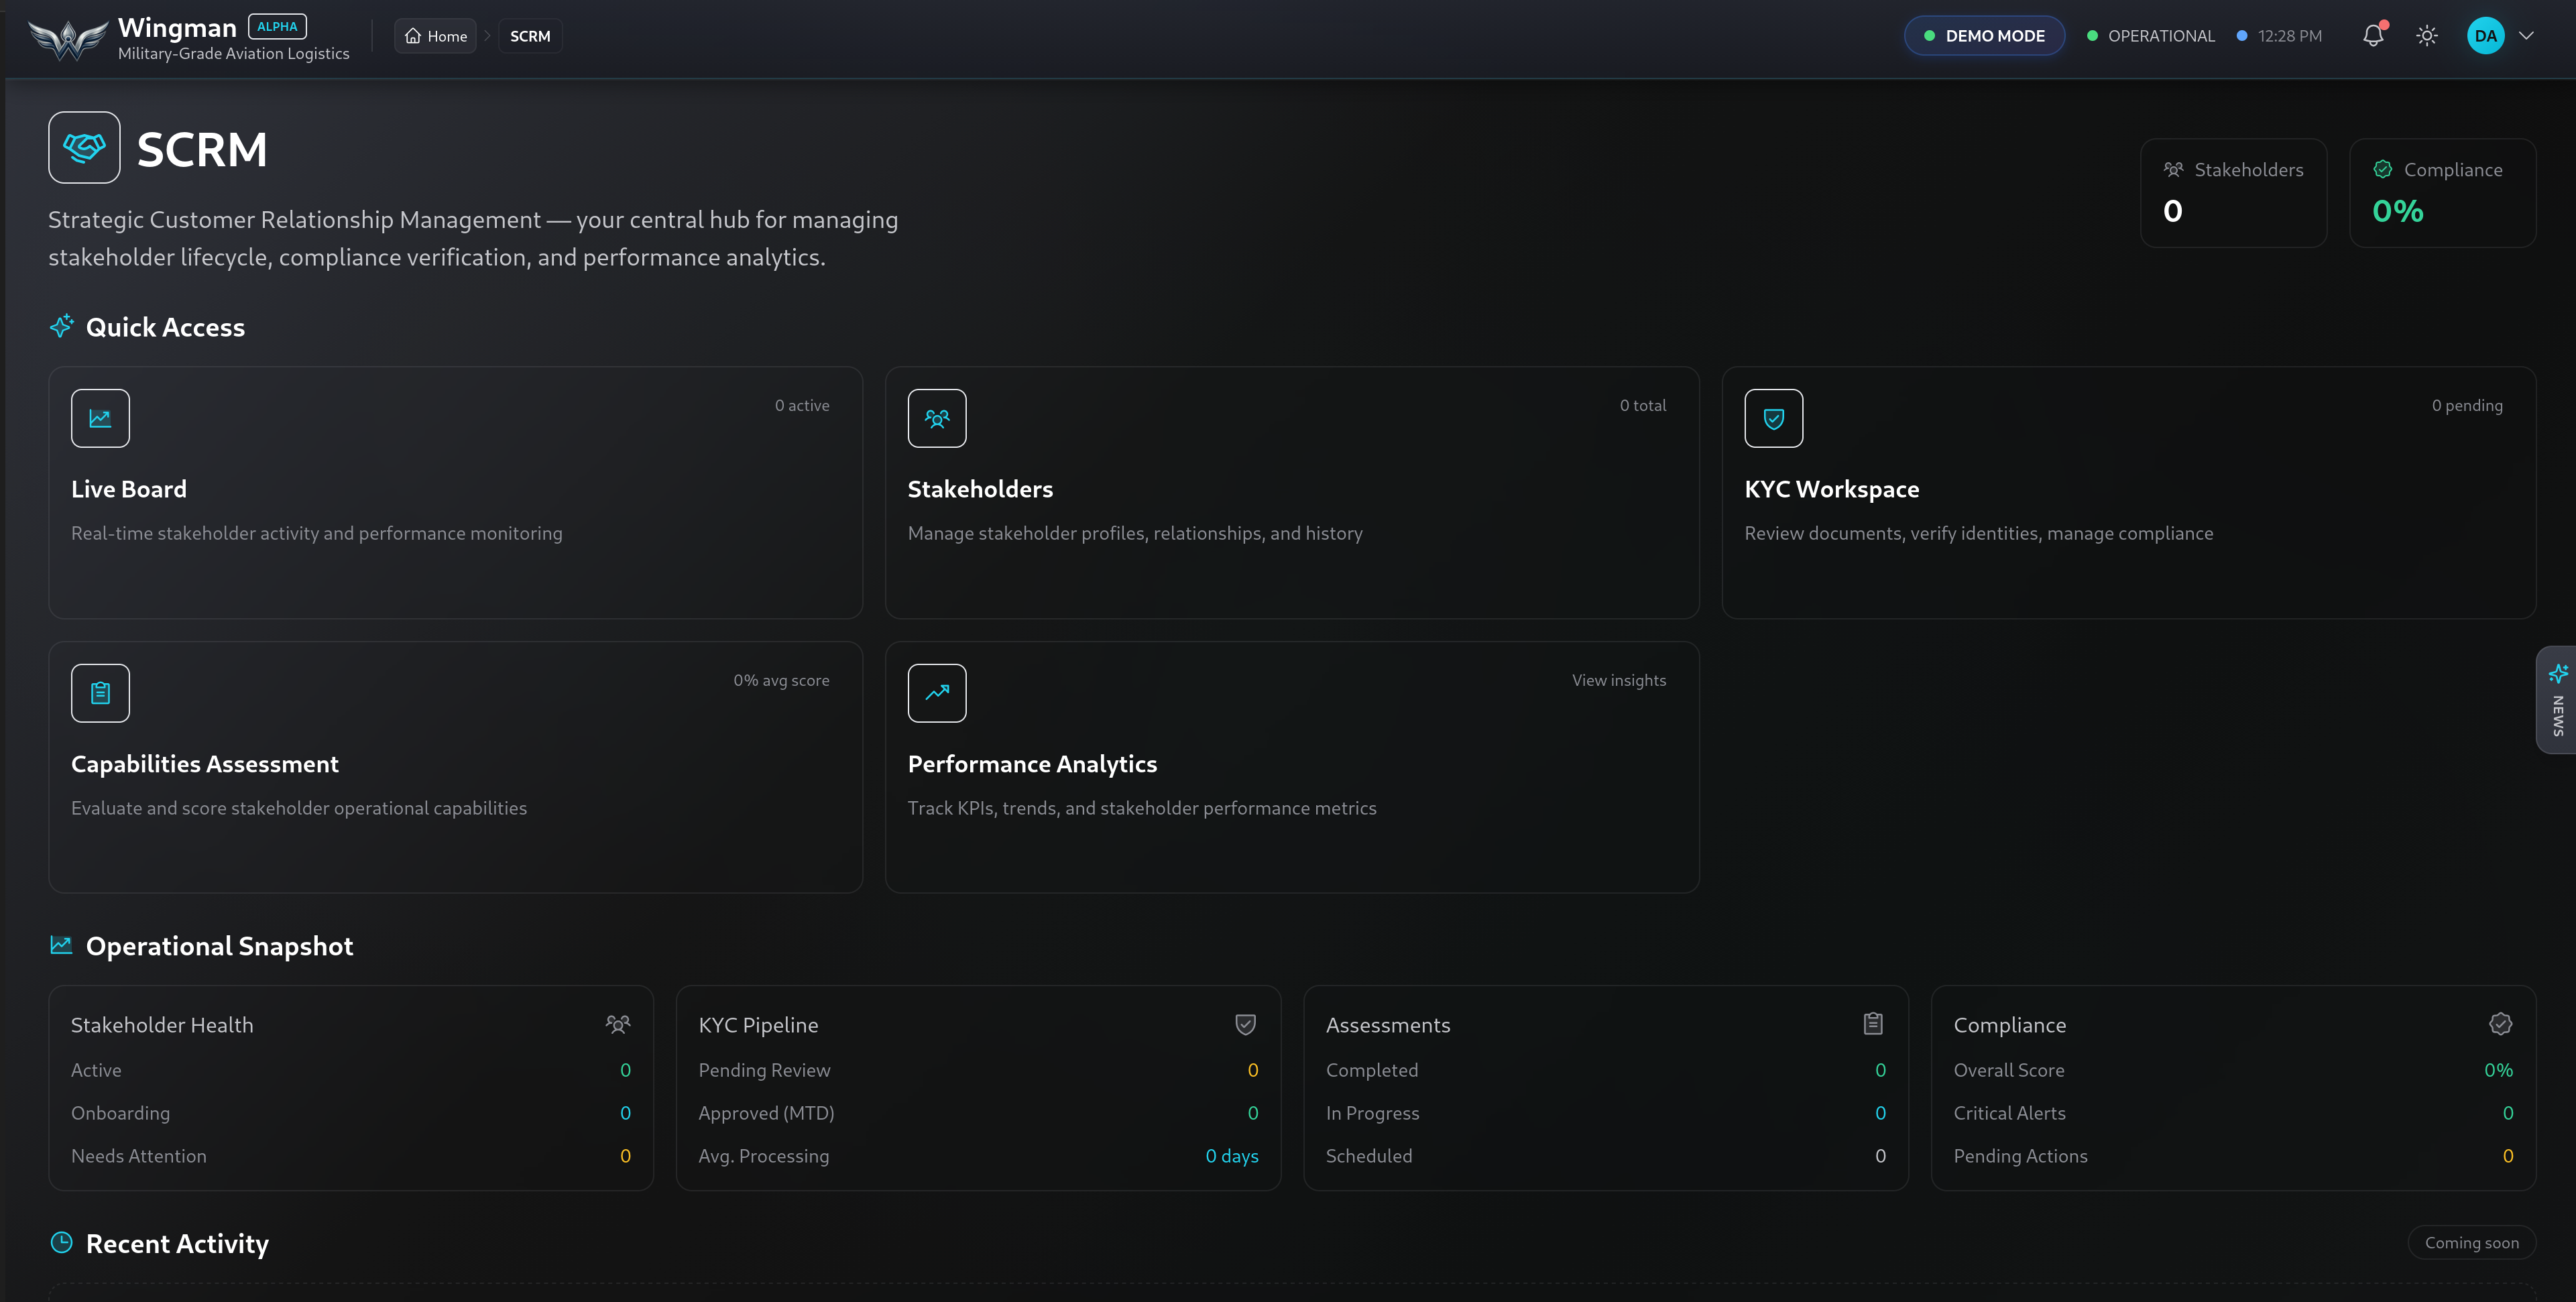Click the compliance badge icon on the Compliance card
Viewport: 2576px width, 1302px height.
(2500, 1024)
